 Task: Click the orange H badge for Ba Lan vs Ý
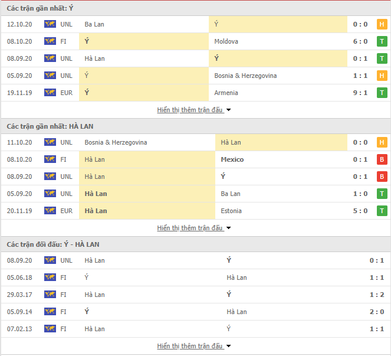click(x=382, y=24)
